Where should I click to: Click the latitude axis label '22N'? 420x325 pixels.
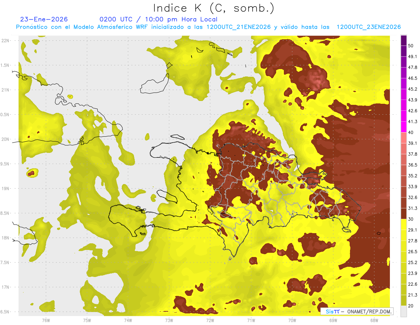[x=5, y=41]
